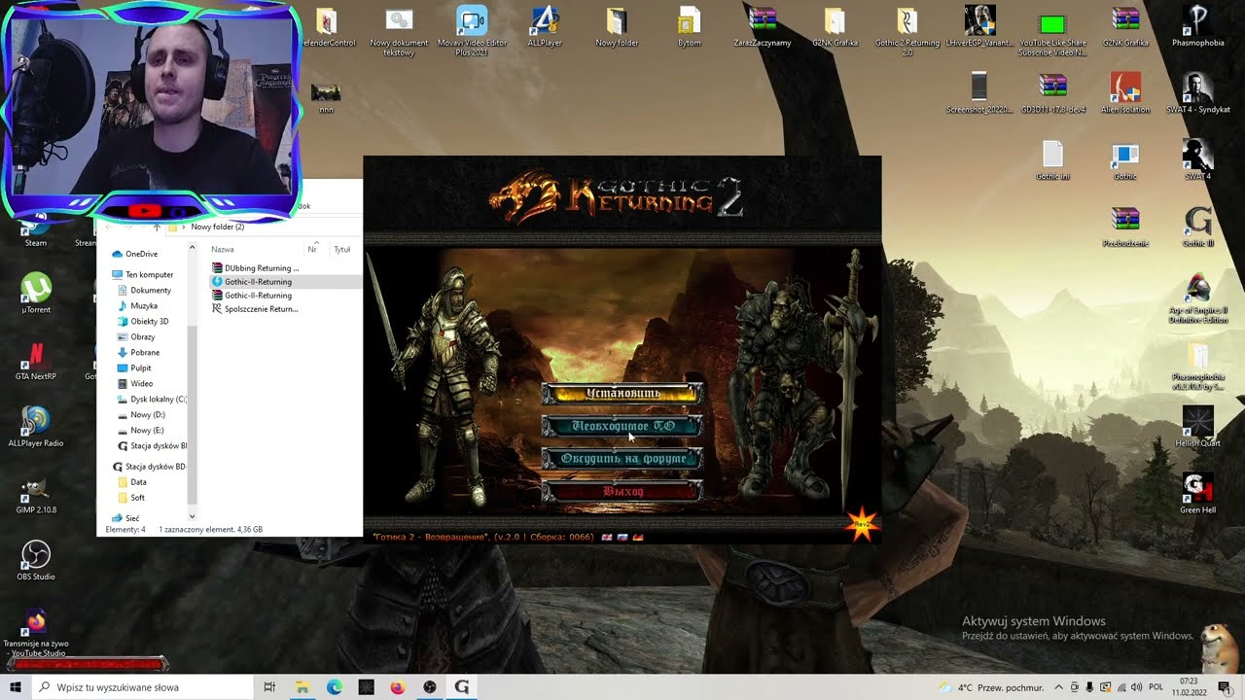Launch the SWAT 4 - Syndykat desktop shortcut
This screenshot has height=700, width=1245.
[1197, 93]
